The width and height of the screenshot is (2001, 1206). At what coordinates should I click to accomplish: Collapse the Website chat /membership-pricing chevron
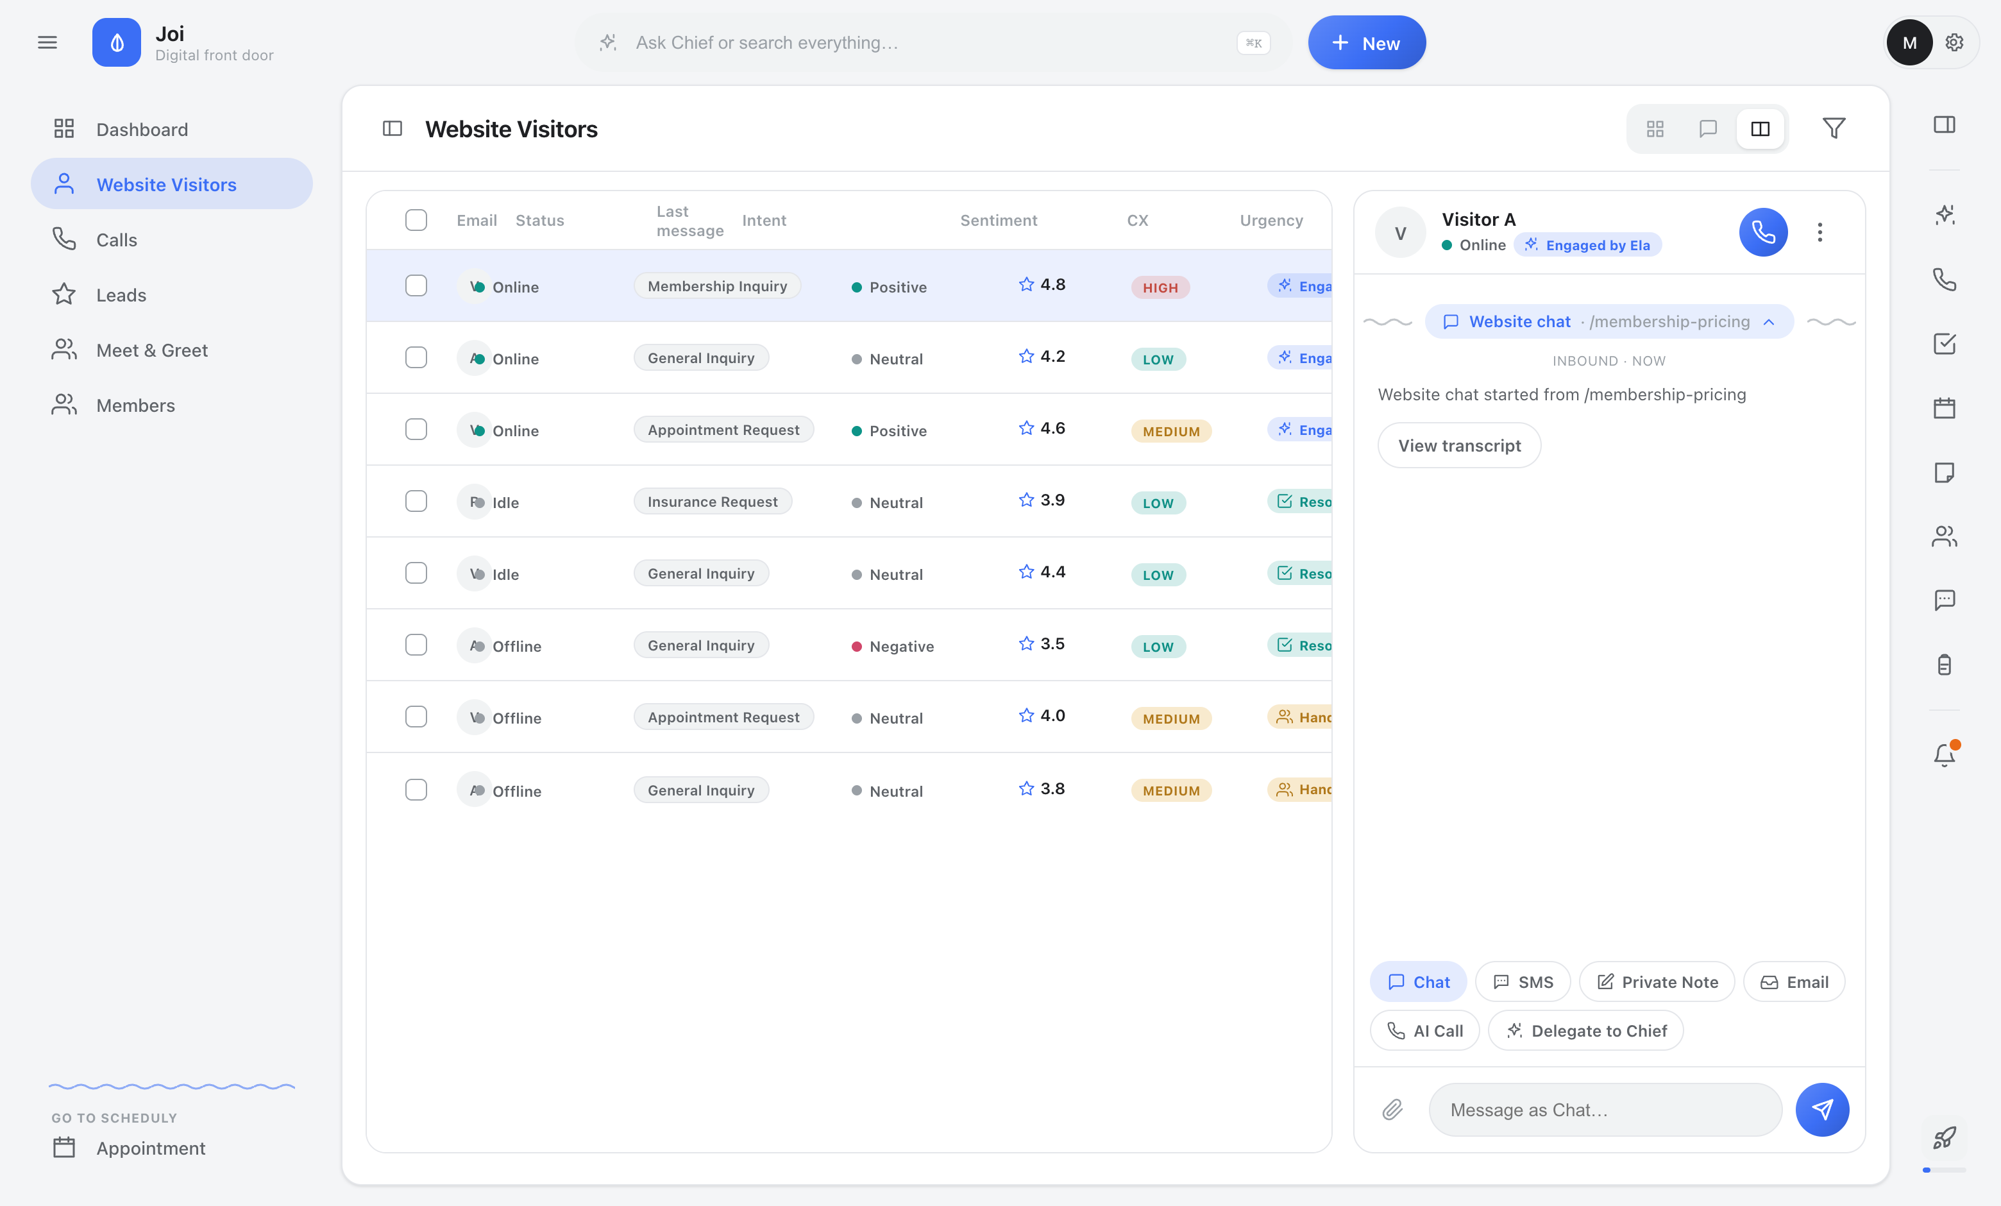[x=1769, y=321]
